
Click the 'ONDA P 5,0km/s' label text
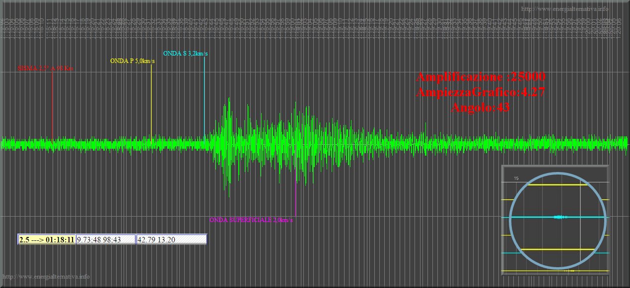pos(133,61)
